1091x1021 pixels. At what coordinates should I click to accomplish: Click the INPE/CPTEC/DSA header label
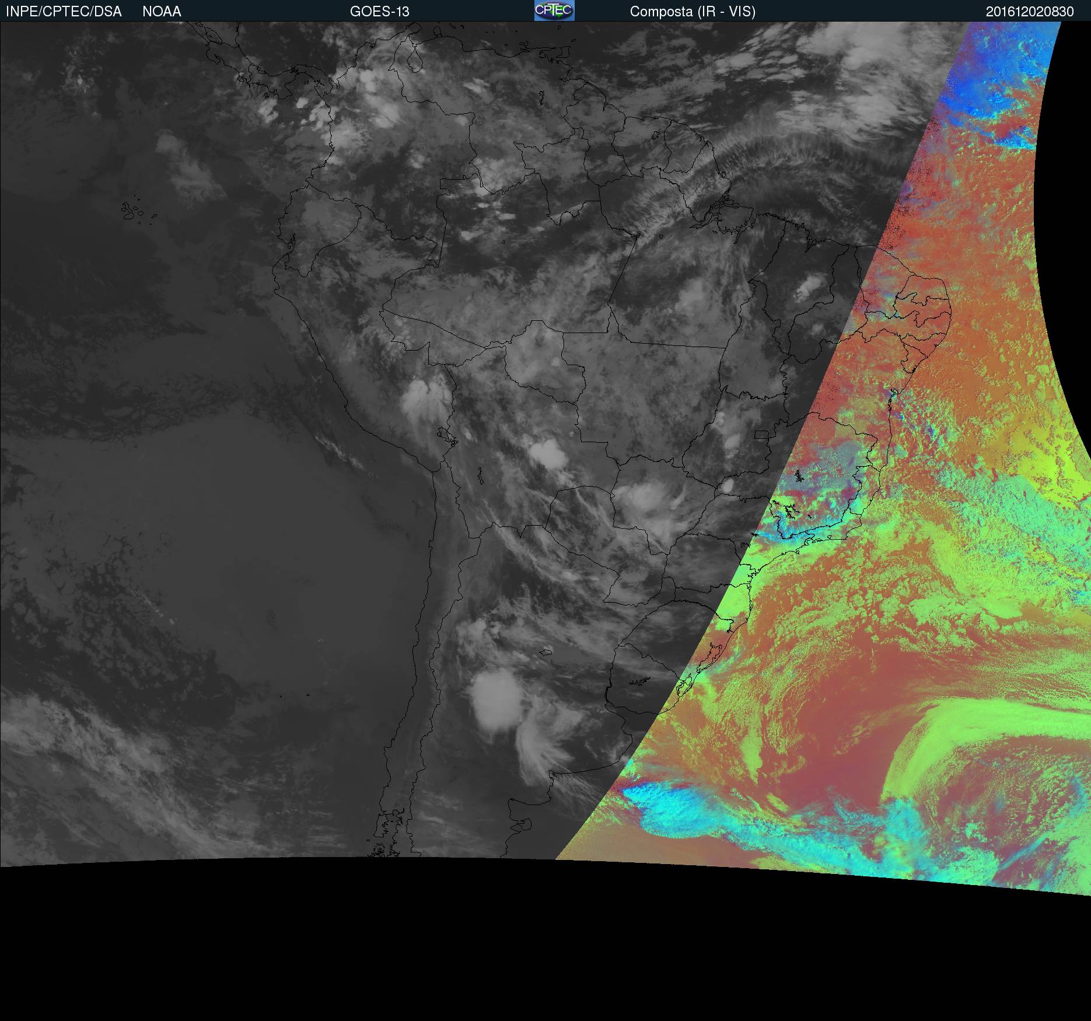(x=64, y=12)
